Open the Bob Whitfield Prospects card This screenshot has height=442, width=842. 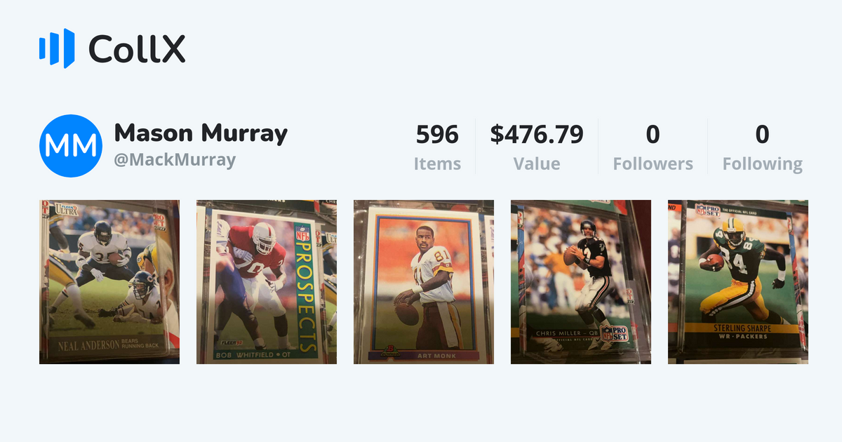pyautogui.click(x=267, y=282)
